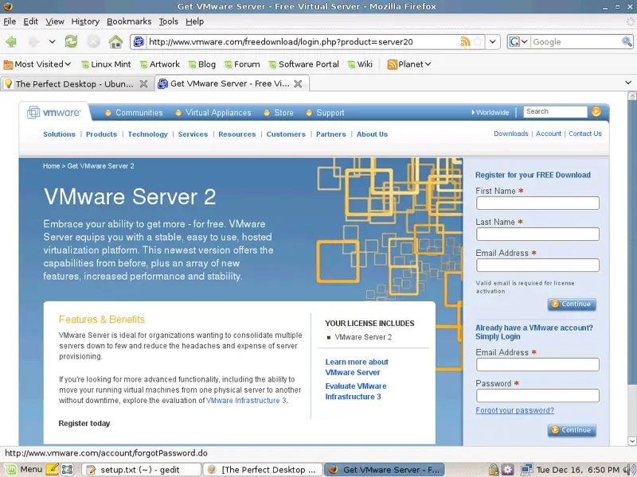Open the Contact Us link
Image resolution: width=637 pixels, height=477 pixels.
585,134
